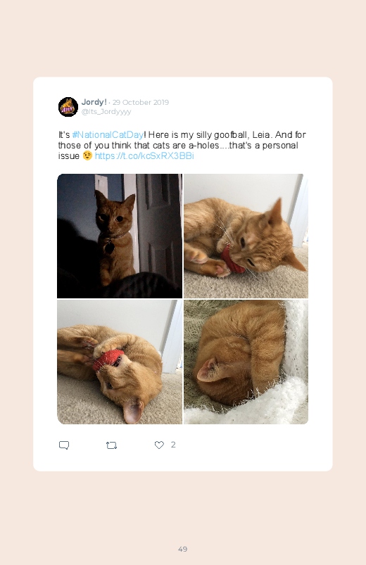Open photo of cat biting red toy

[x=246, y=236]
